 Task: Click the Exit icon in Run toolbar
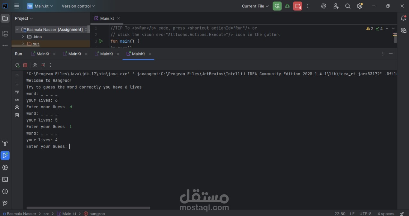click(x=43, y=65)
